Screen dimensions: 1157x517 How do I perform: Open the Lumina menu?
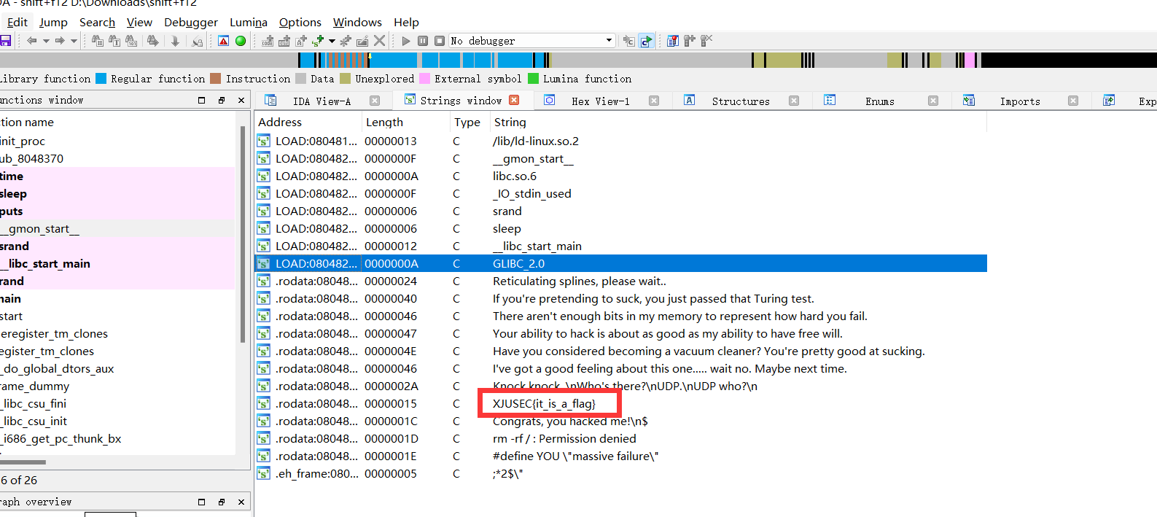click(248, 23)
